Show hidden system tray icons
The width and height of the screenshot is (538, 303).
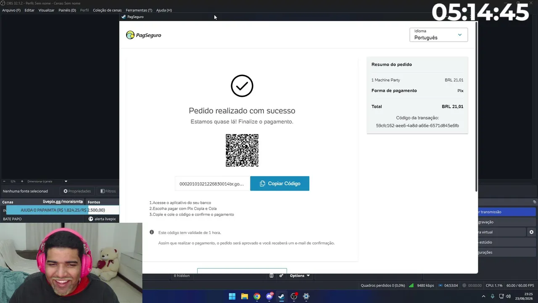pyautogui.click(x=484, y=296)
